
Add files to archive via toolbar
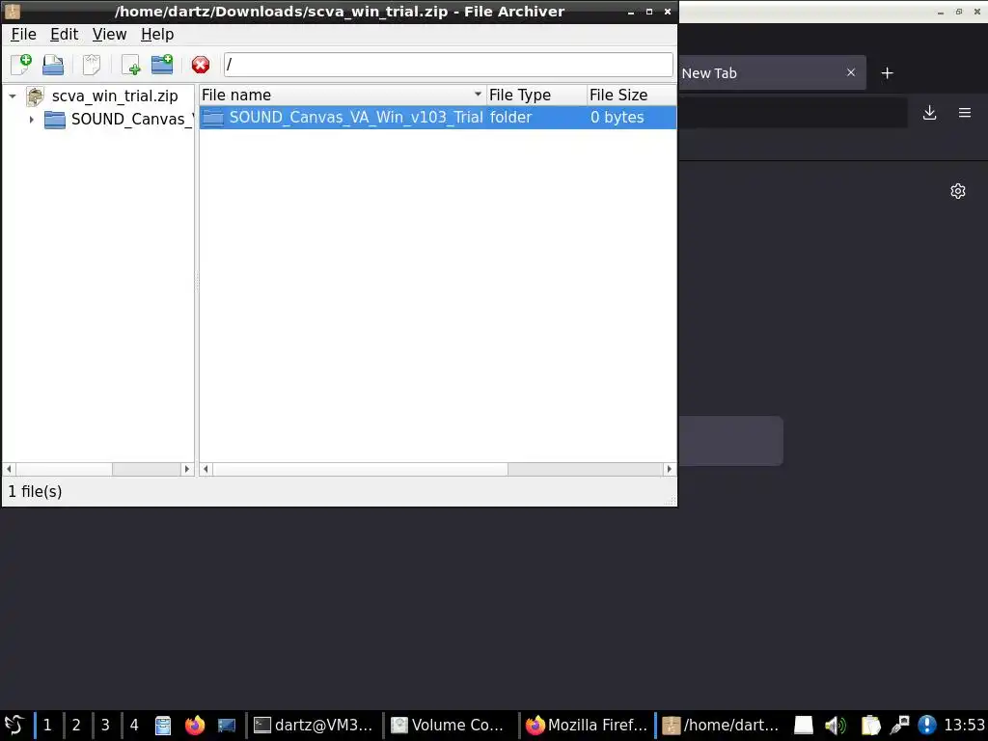click(x=131, y=65)
